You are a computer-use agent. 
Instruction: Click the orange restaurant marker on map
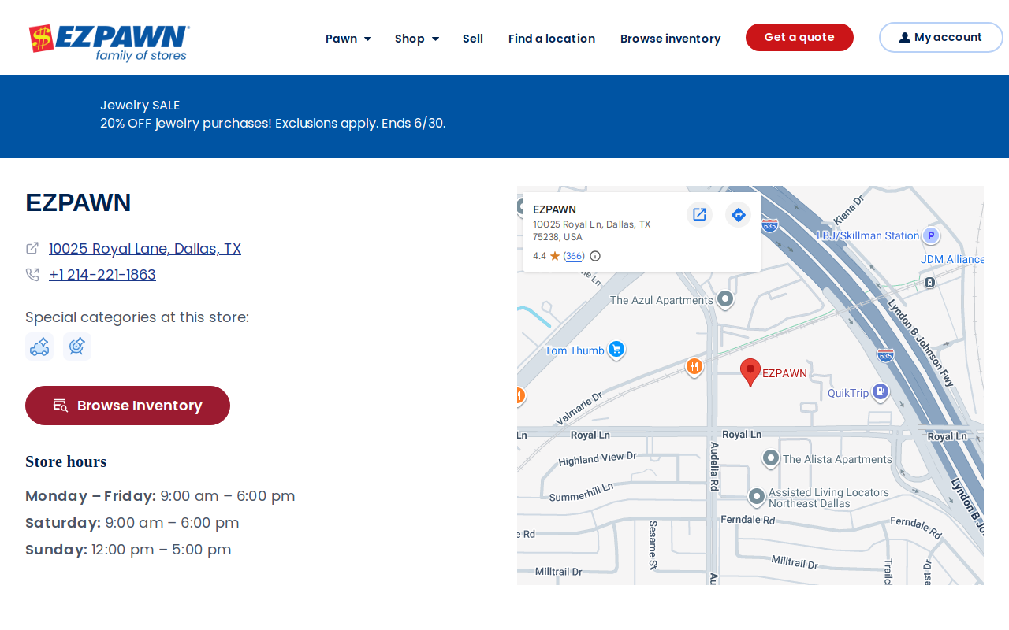coord(694,367)
